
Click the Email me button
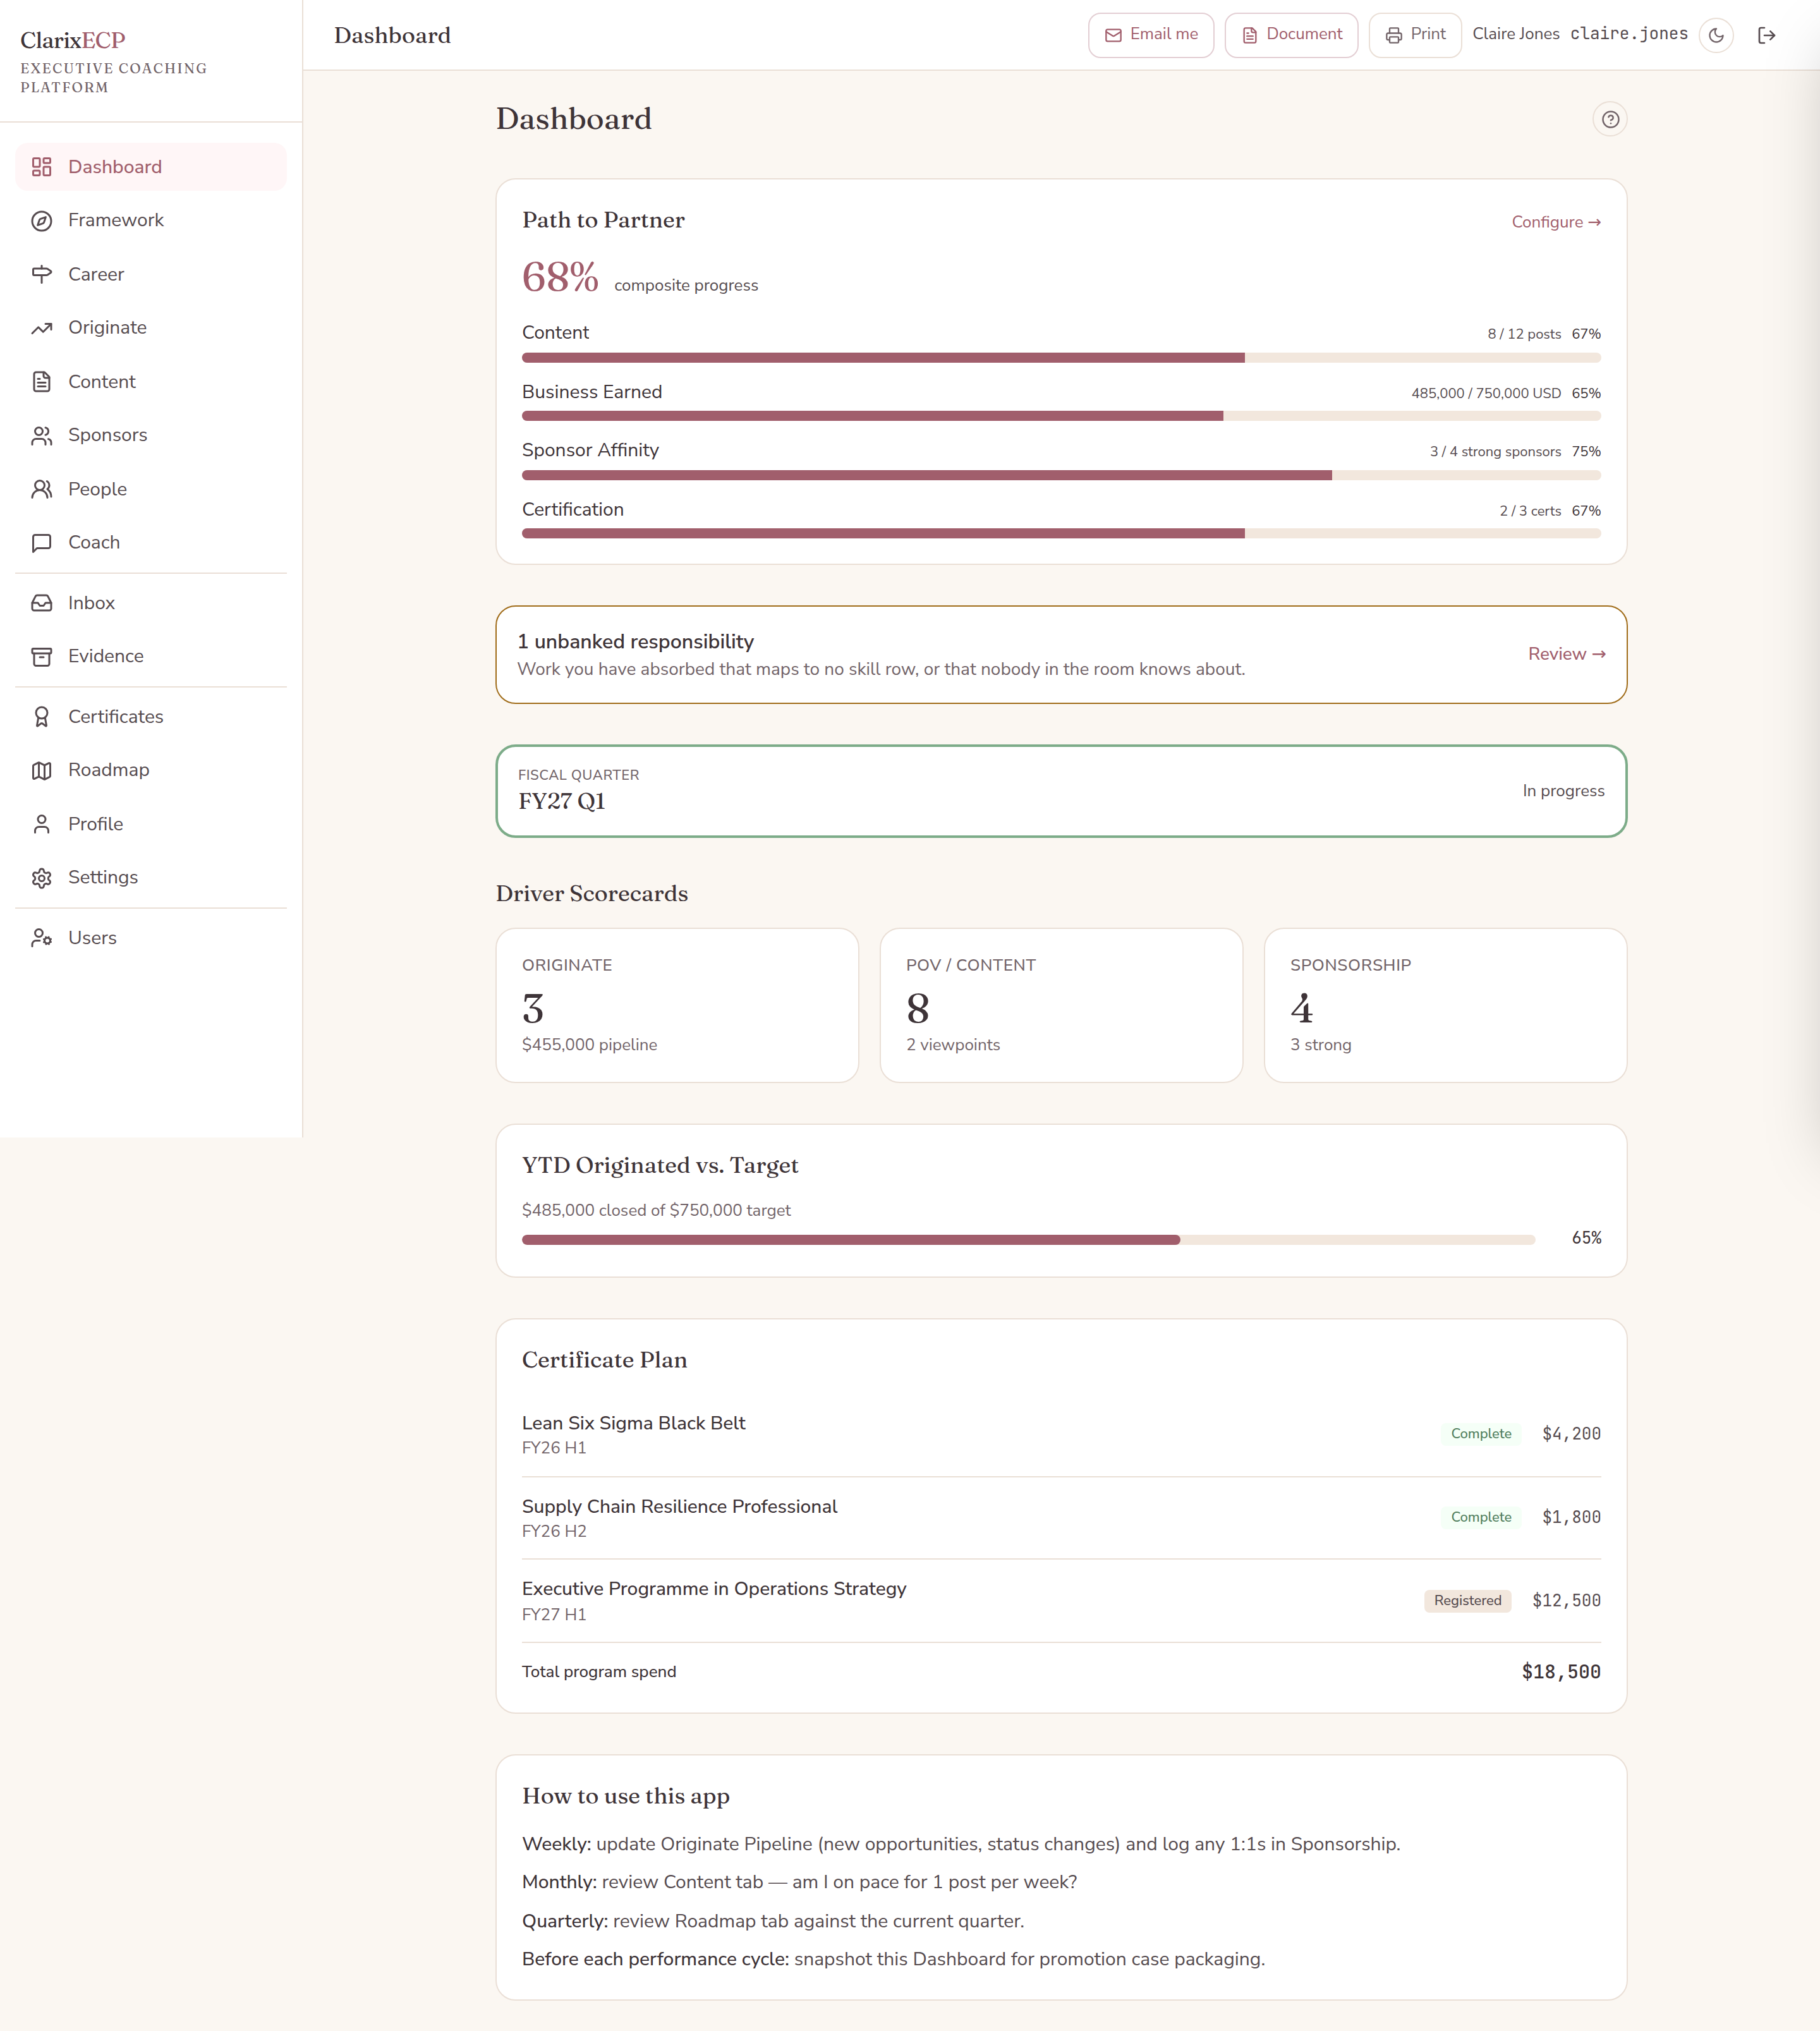point(1150,35)
